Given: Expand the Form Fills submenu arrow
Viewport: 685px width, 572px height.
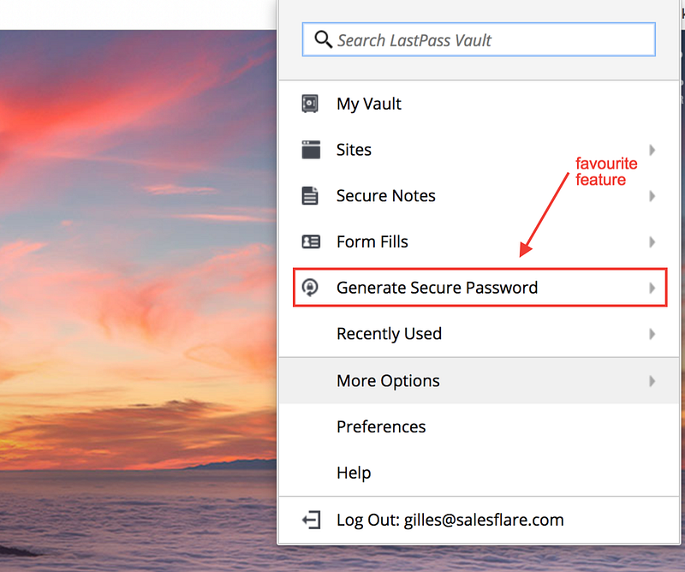Looking at the screenshot, I should tap(652, 241).
